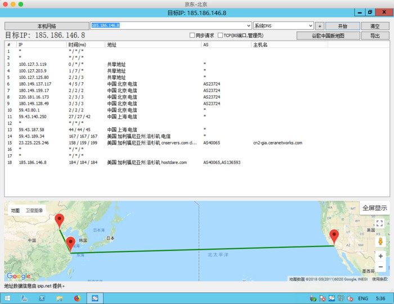The width and height of the screenshot is (394, 304).
Task: Open the 使用条款 map link
Action: tap(380, 279)
